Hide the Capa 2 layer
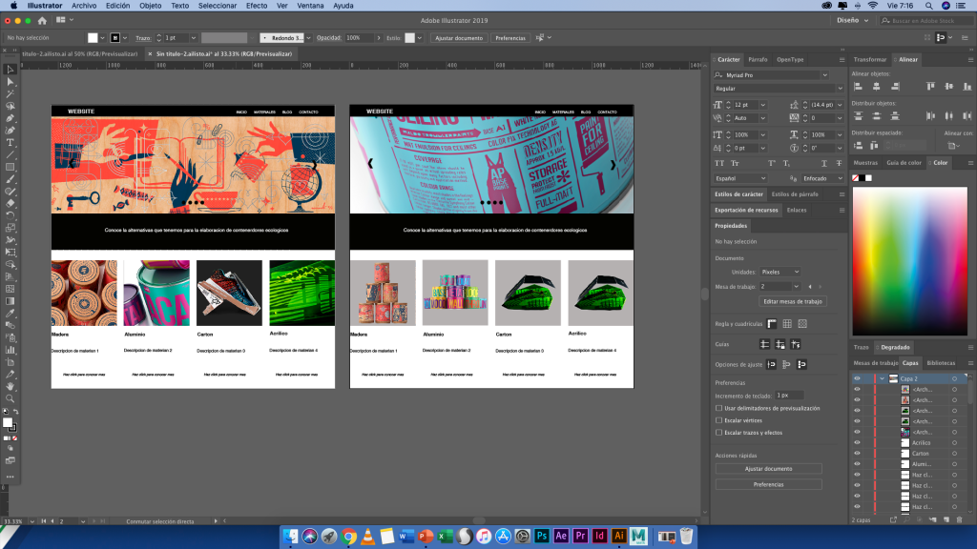 point(857,378)
